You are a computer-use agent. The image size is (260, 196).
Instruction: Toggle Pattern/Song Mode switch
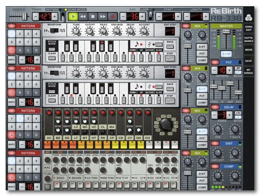tap(63, 17)
